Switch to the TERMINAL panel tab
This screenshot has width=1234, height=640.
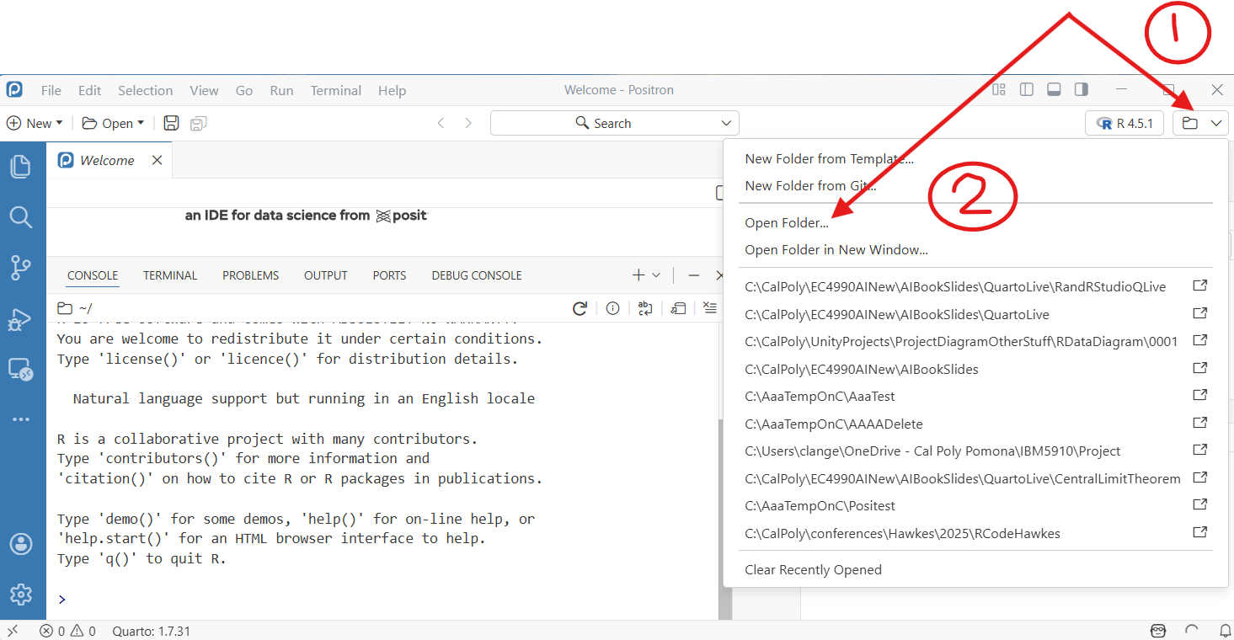tap(170, 275)
